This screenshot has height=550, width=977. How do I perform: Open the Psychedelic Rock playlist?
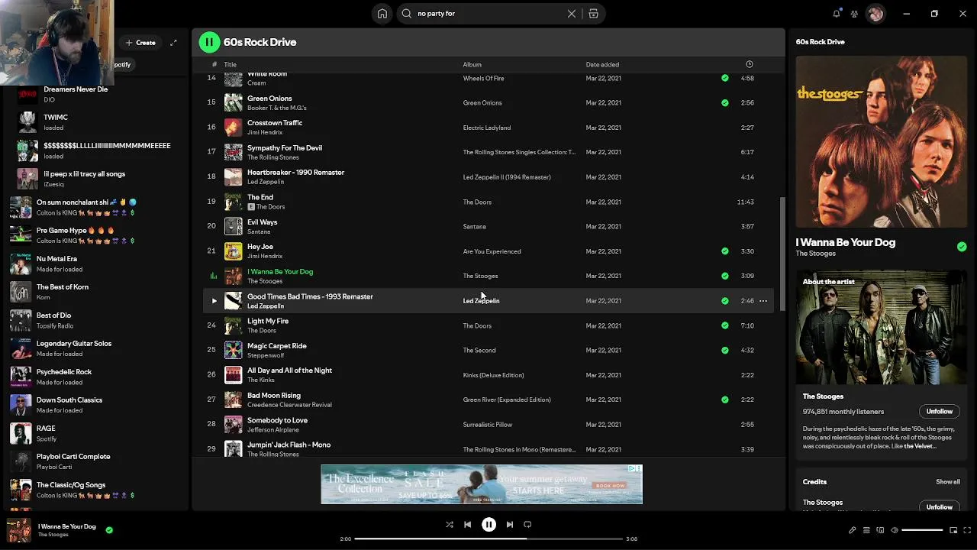pyautogui.click(x=95, y=377)
